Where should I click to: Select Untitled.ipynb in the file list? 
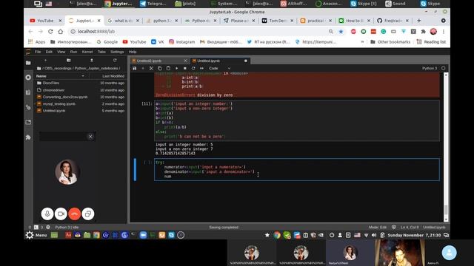80,111
